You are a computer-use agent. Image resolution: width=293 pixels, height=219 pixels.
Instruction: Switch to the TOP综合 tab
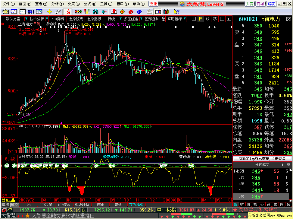(64, 205)
